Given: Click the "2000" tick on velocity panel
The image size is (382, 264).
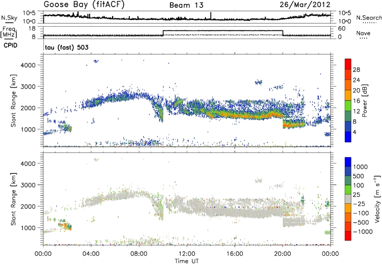Looking at the screenshot, I should (x=28, y=206).
